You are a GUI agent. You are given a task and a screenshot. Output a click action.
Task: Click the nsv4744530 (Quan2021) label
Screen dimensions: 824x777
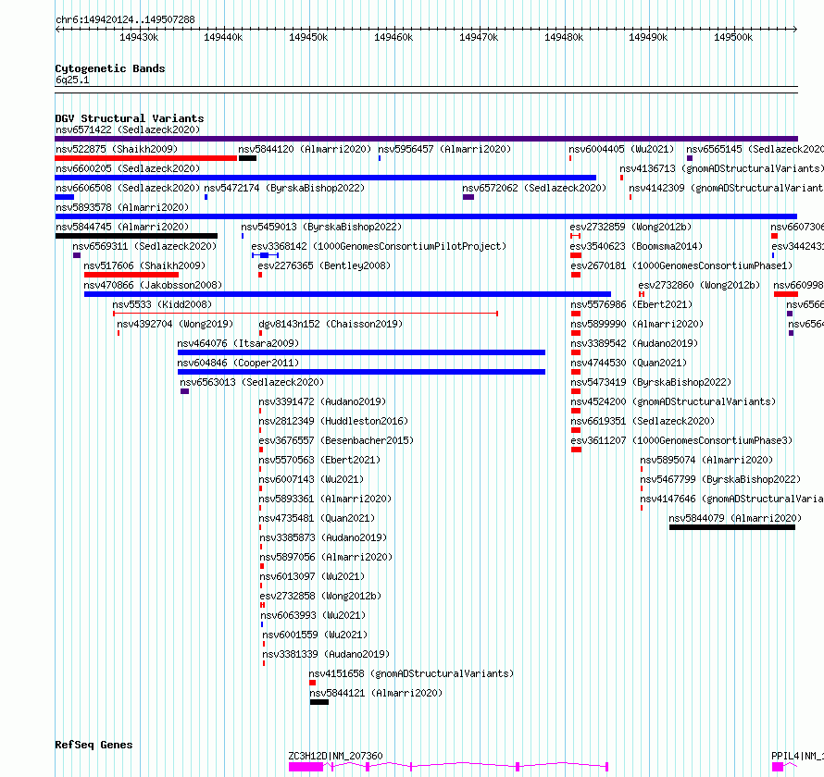[629, 363]
